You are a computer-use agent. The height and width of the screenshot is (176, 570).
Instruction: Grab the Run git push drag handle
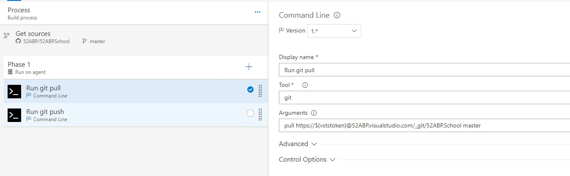pyautogui.click(x=260, y=114)
